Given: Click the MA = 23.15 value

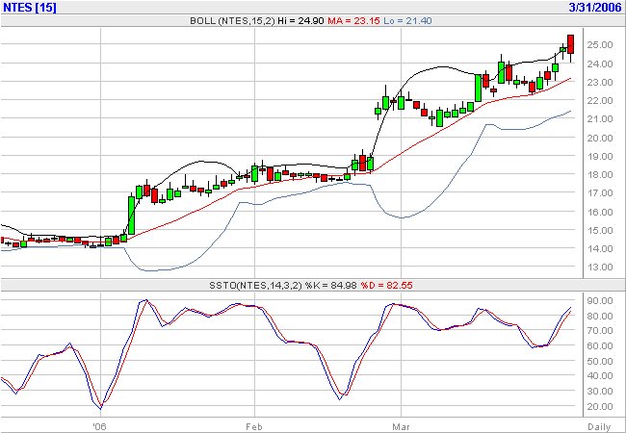Looking at the screenshot, I should (353, 21).
